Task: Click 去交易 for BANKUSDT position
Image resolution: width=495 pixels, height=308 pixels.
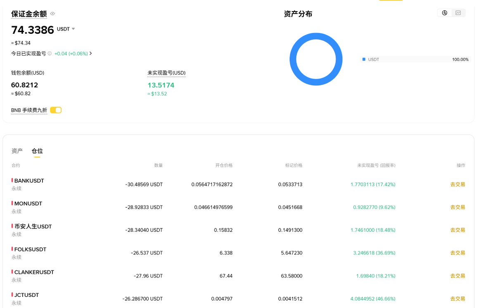Action: pos(457,184)
